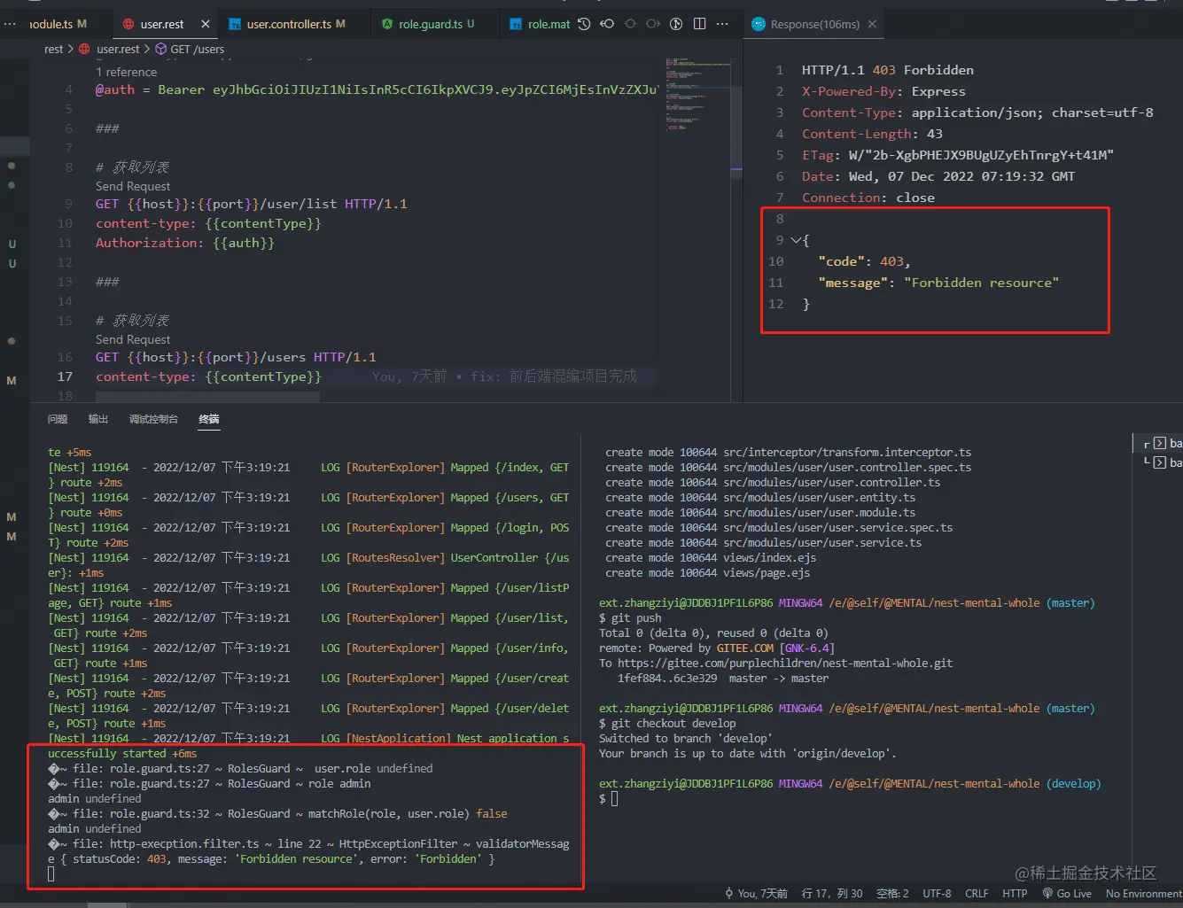Open changes compare icon in editor toolbar
Image resolution: width=1183 pixels, height=908 pixels.
point(607,24)
